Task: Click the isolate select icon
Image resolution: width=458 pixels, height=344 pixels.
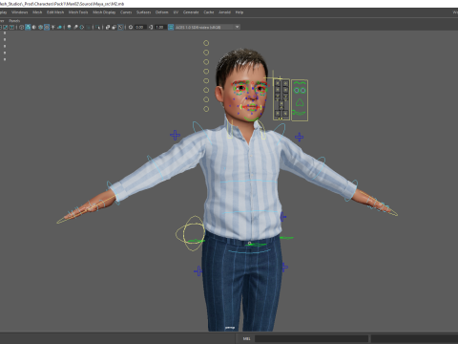Action: [x=97, y=28]
